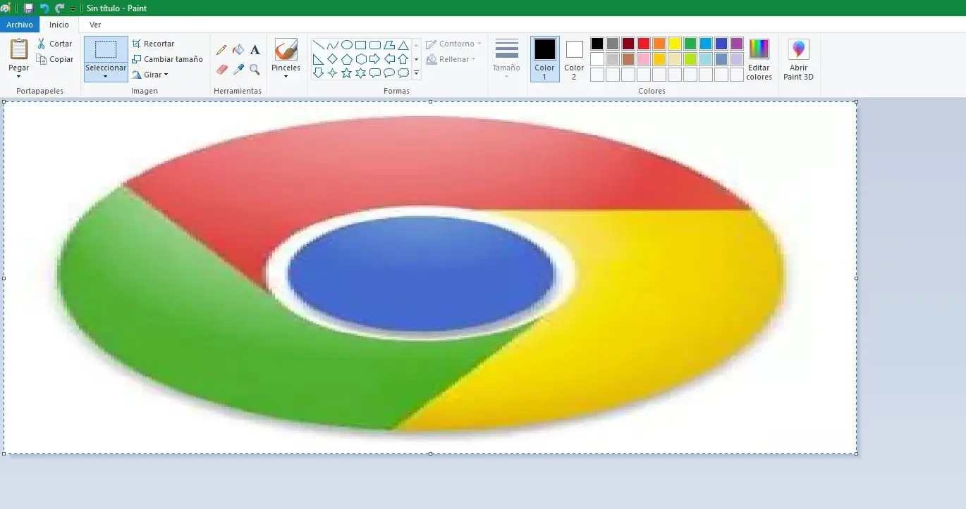The image size is (966, 509).
Task: Open the Cambiar tamaño resize dialog
Action: (x=167, y=59)
